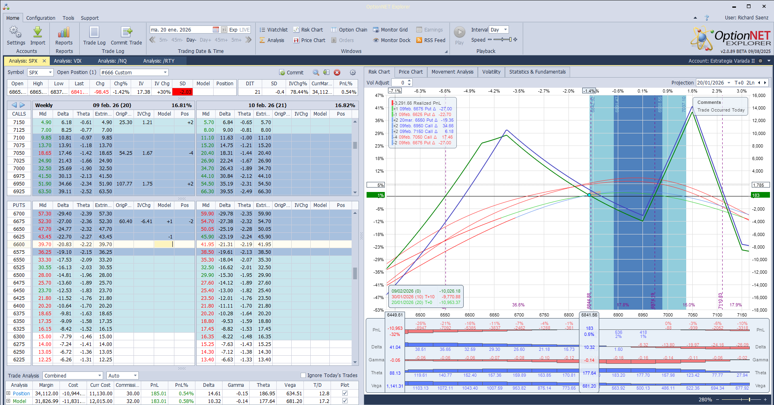Open the Watchlist window
This screenshot has width=774, height=405.
click(274, 30)
